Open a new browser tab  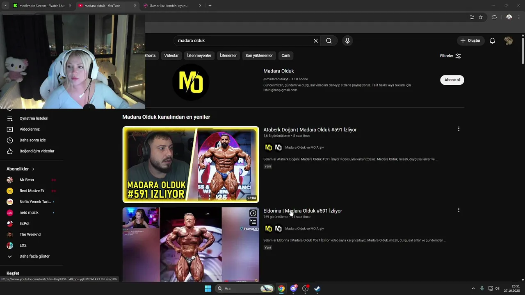tap(210, 6)
